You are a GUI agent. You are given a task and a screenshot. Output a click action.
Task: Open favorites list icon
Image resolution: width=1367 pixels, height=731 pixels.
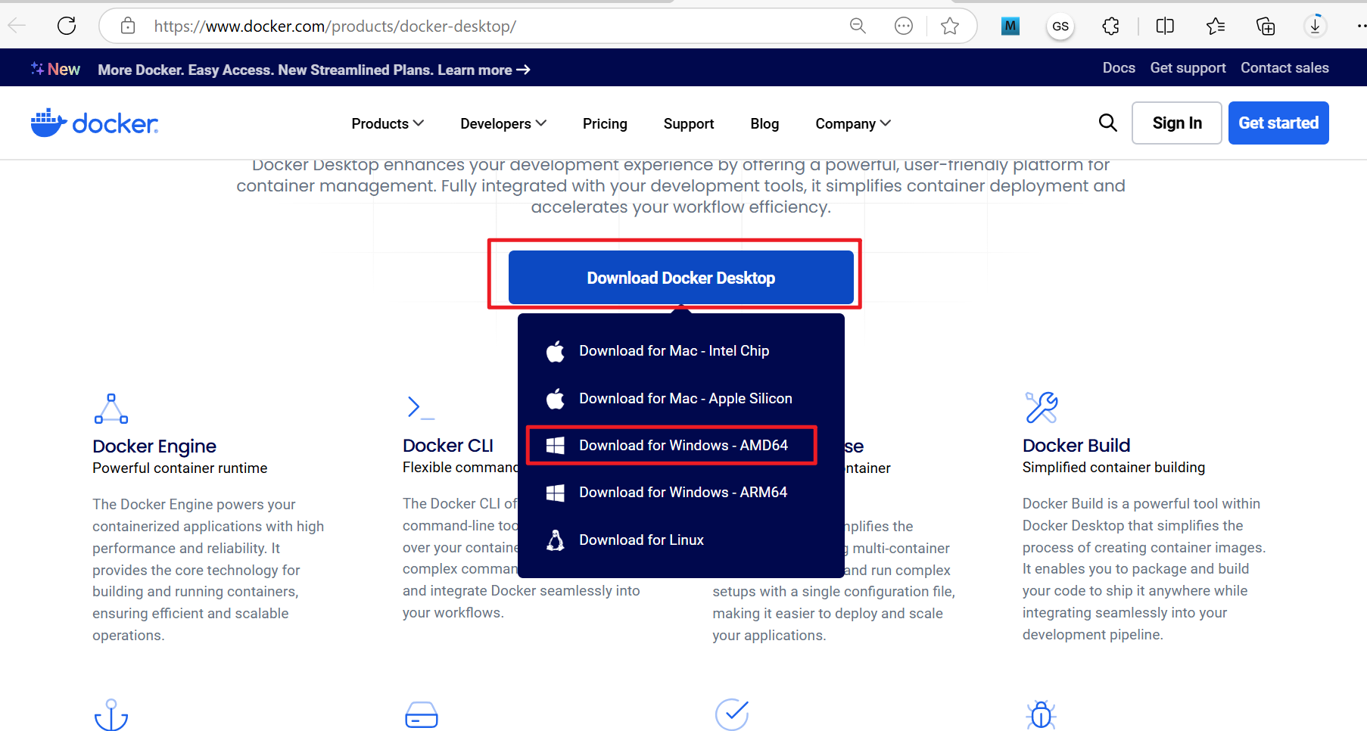click(1216, 26)
